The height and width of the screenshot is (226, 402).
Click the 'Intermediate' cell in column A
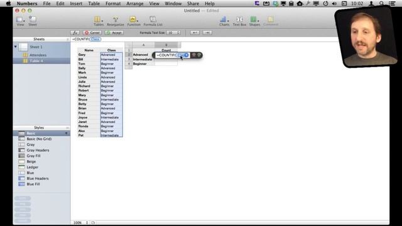tap(144, 59)
